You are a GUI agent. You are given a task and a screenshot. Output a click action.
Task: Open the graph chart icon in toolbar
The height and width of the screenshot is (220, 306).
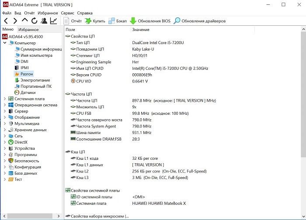coord(53,21)
